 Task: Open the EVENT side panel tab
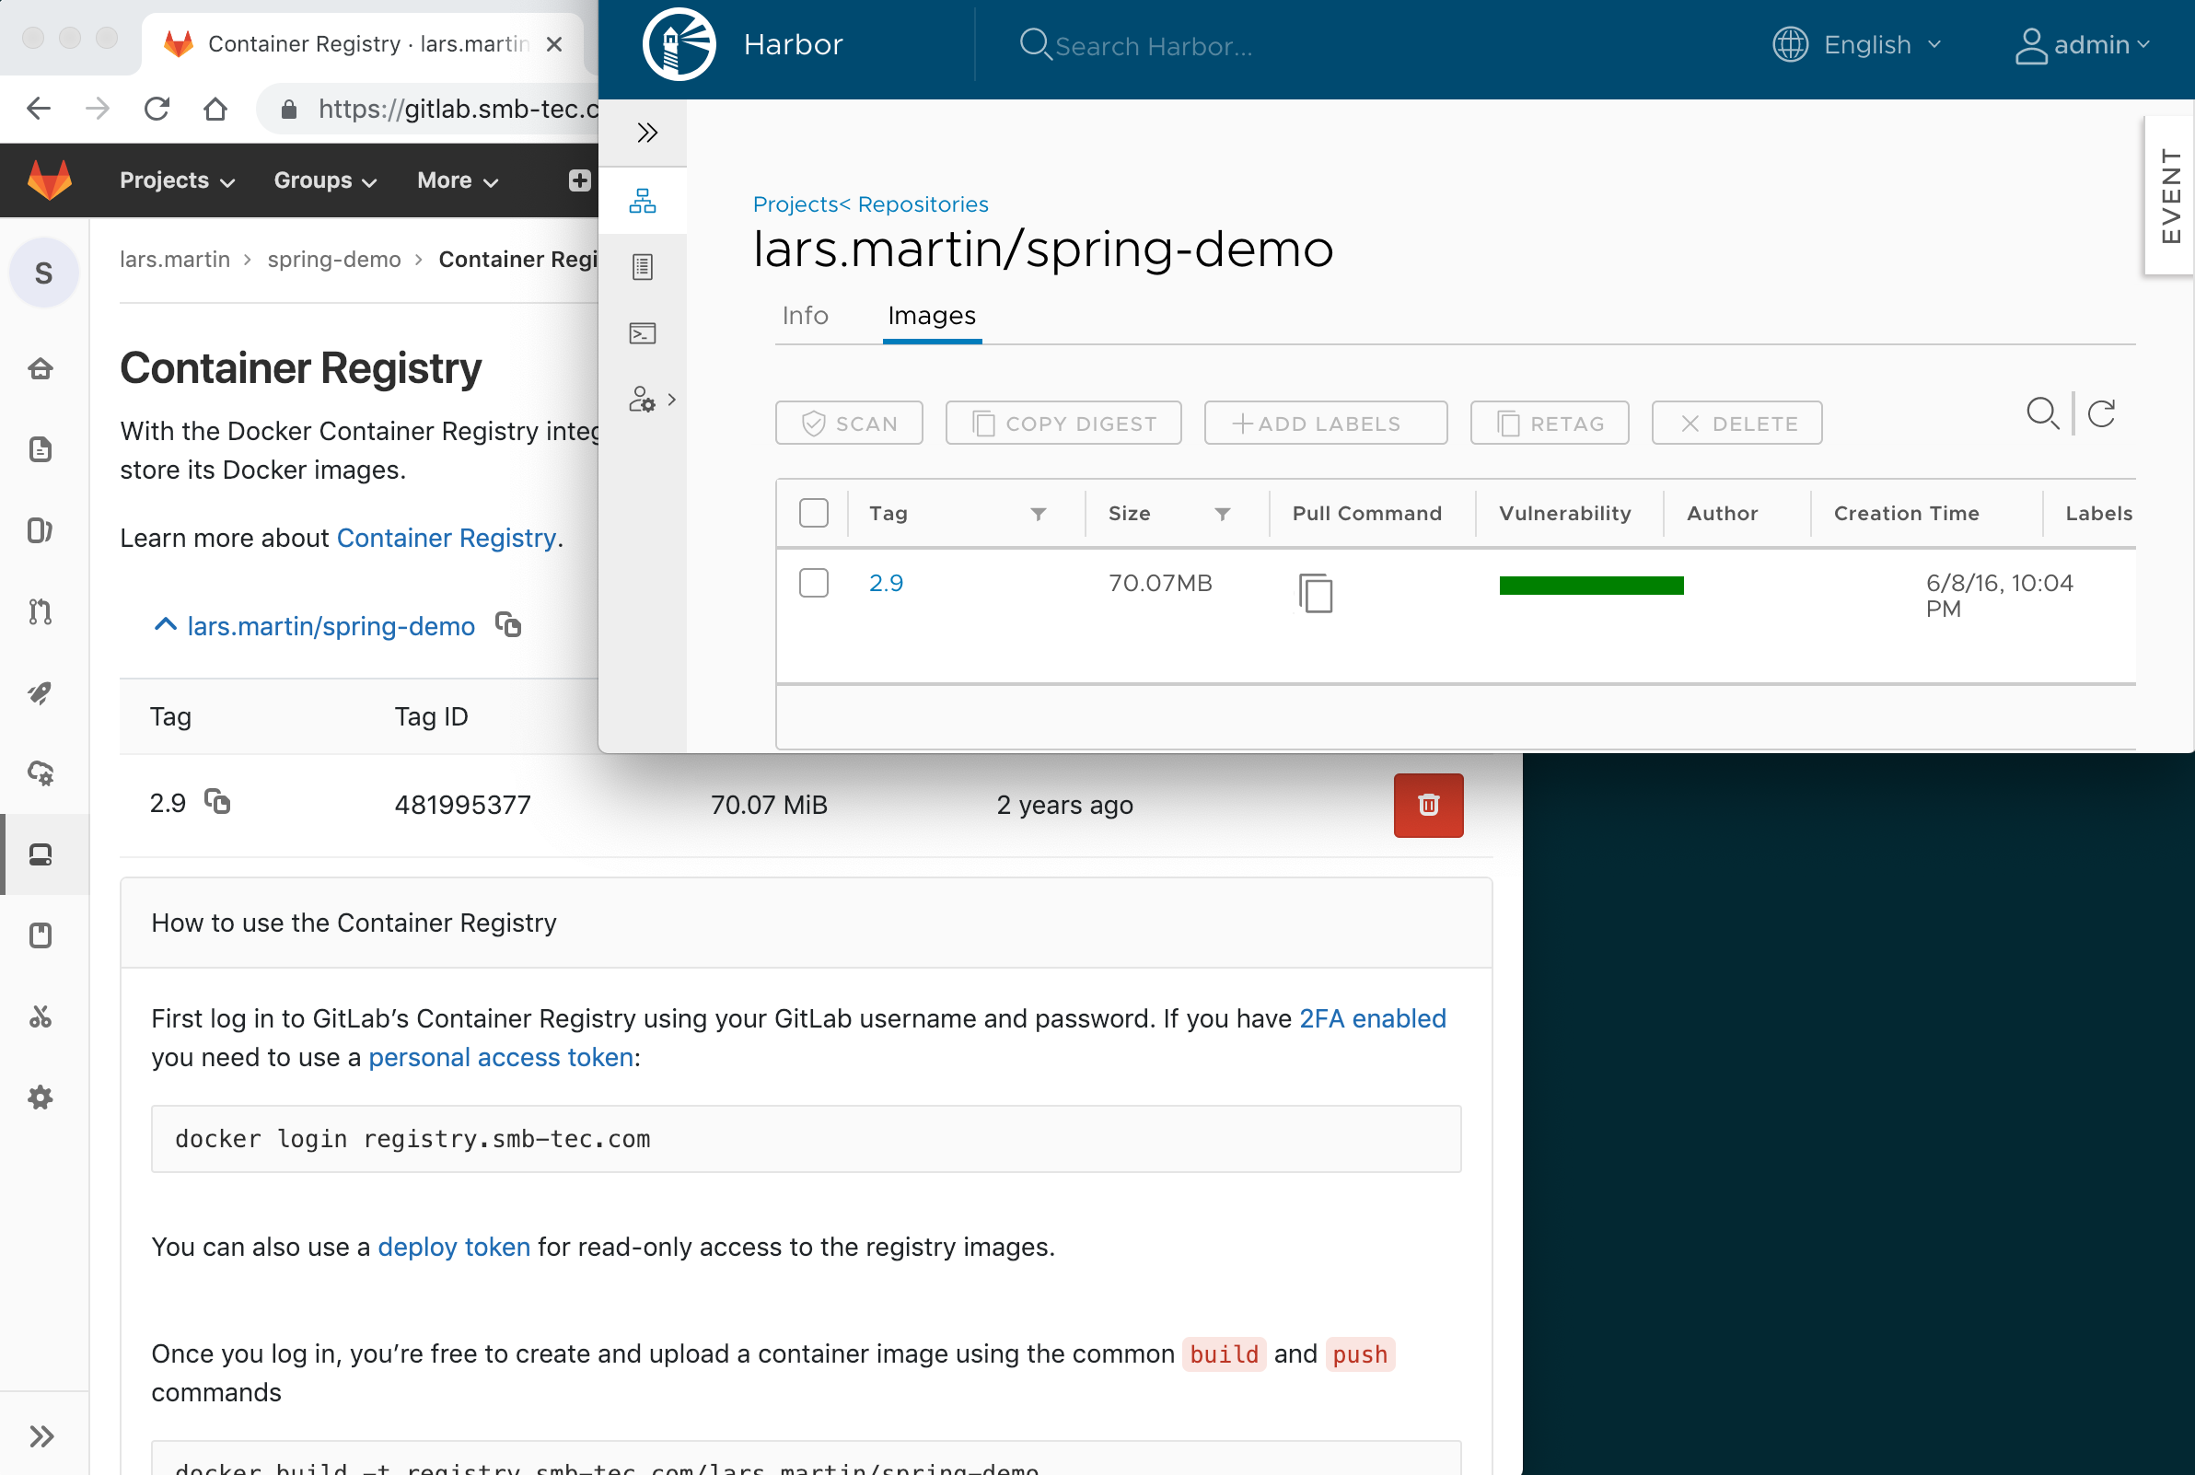coord(2169,196)
